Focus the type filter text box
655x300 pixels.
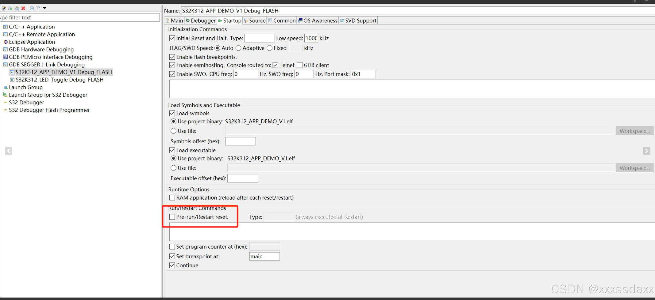(80, 17)
